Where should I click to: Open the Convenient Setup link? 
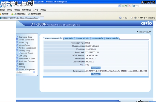pyautogui.click(x=25, y=37)
